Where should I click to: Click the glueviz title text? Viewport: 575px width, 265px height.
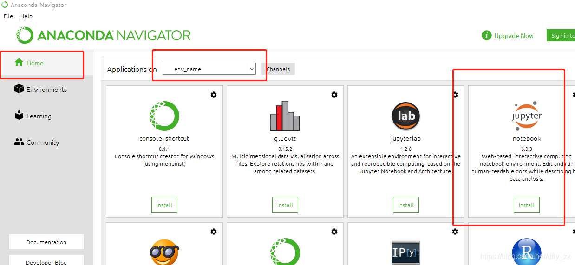pyautogui.click(x=285, y=138)
